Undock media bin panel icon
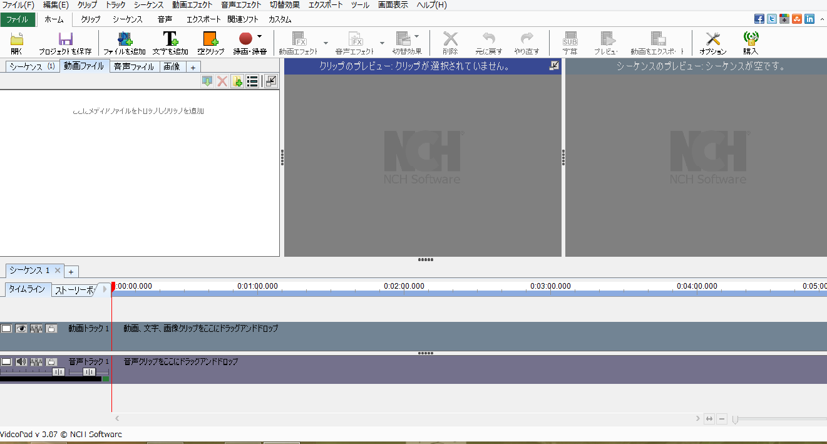 pos(270,81)
